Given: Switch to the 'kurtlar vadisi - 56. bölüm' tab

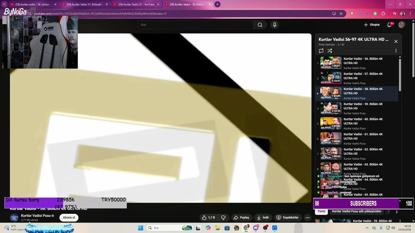Looking at the screenshot, I should pos(34,5).
